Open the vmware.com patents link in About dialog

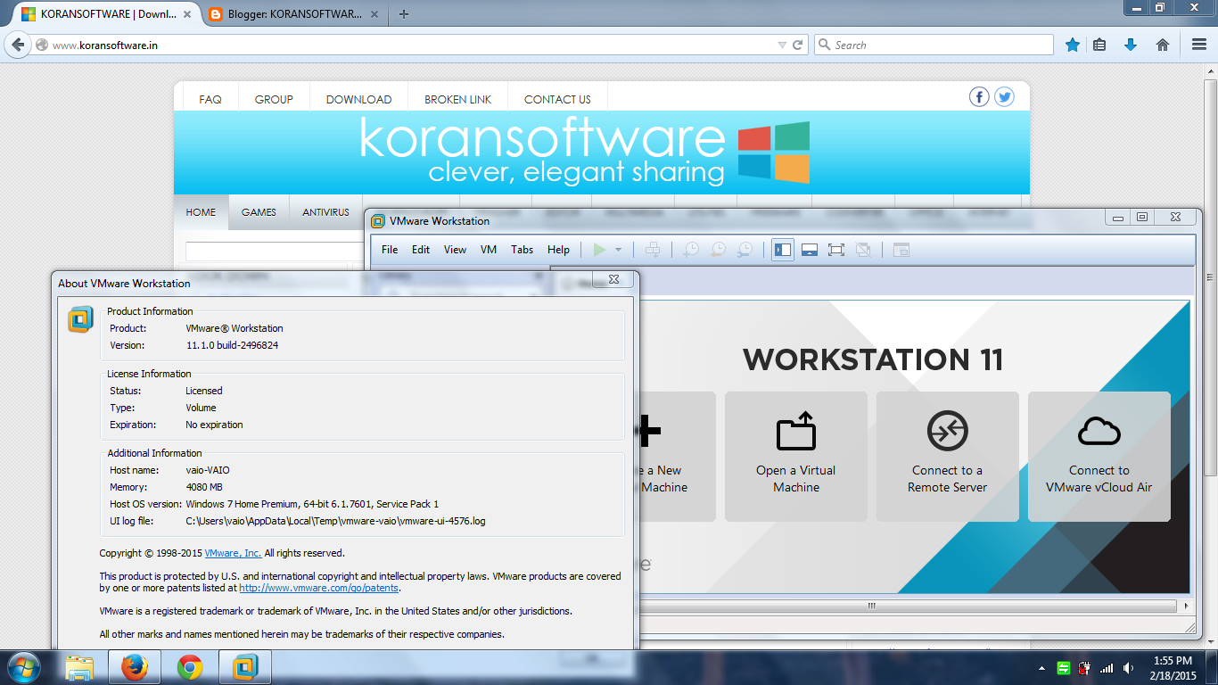point(319,588)
